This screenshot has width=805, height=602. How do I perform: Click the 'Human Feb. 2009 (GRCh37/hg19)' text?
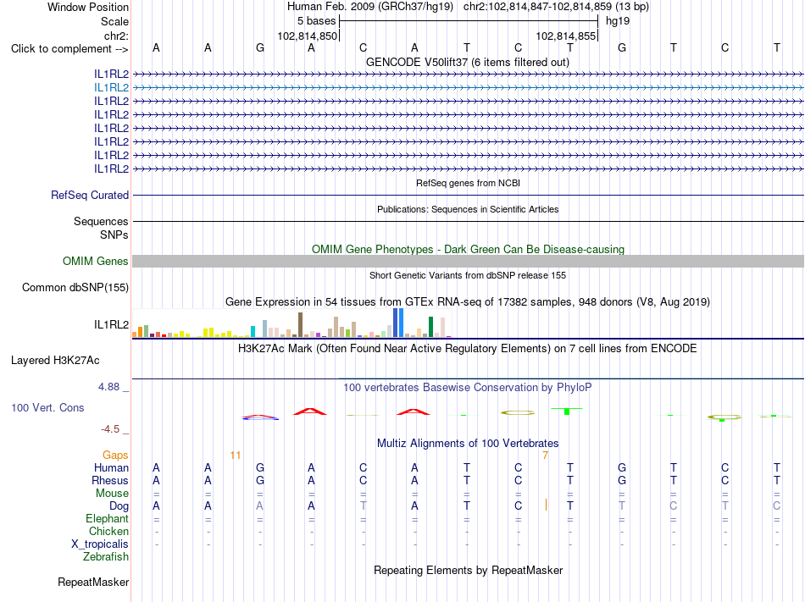tap(370, 7)
